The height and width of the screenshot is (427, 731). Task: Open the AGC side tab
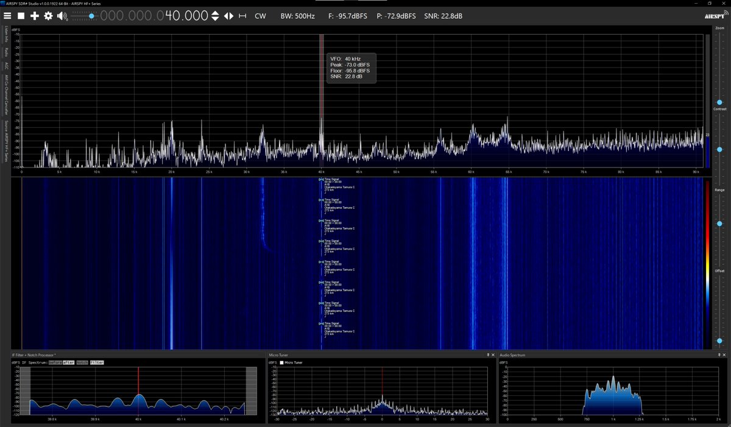[x=5, y=65]
